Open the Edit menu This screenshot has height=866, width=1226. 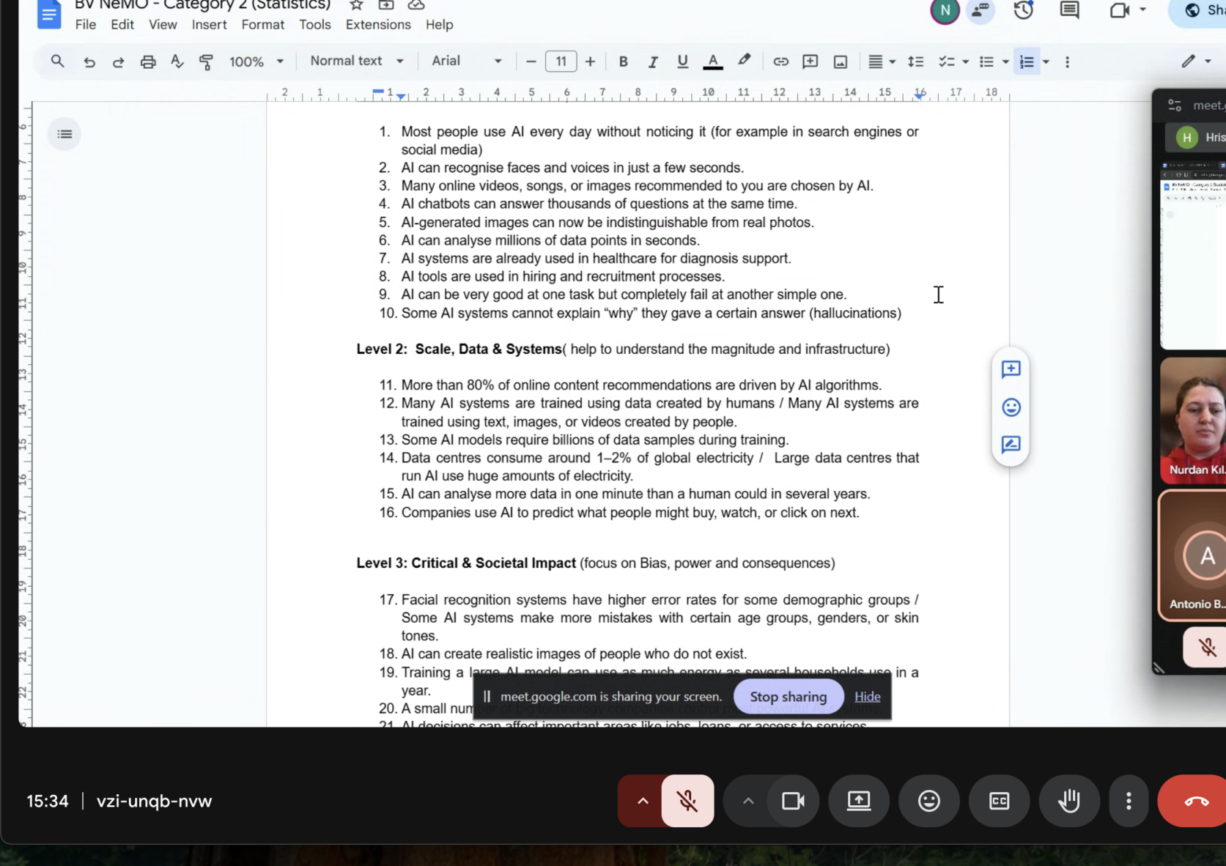(x=122, y=24)
